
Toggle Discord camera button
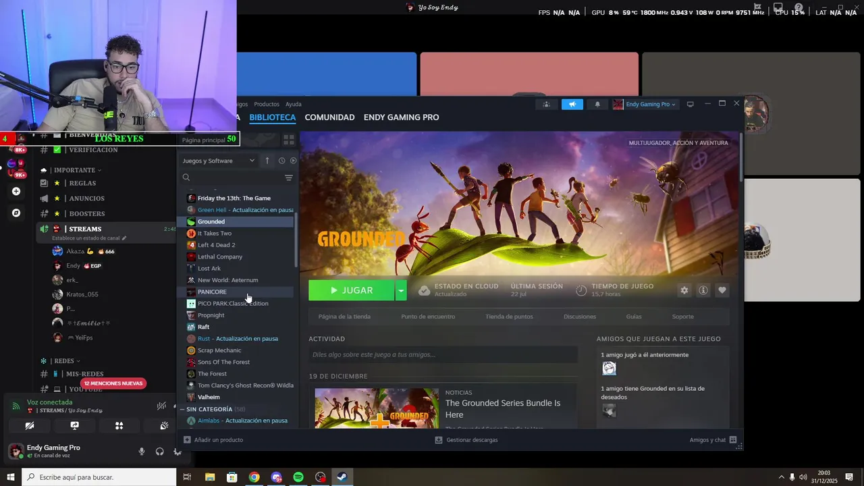[x=30, y=426]
